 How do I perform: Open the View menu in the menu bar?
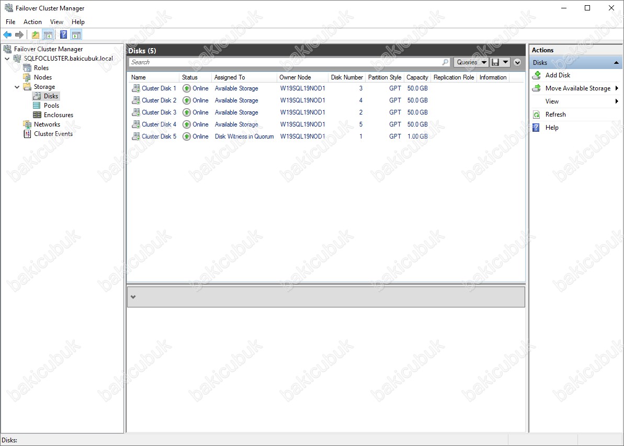tap(56, 22)
